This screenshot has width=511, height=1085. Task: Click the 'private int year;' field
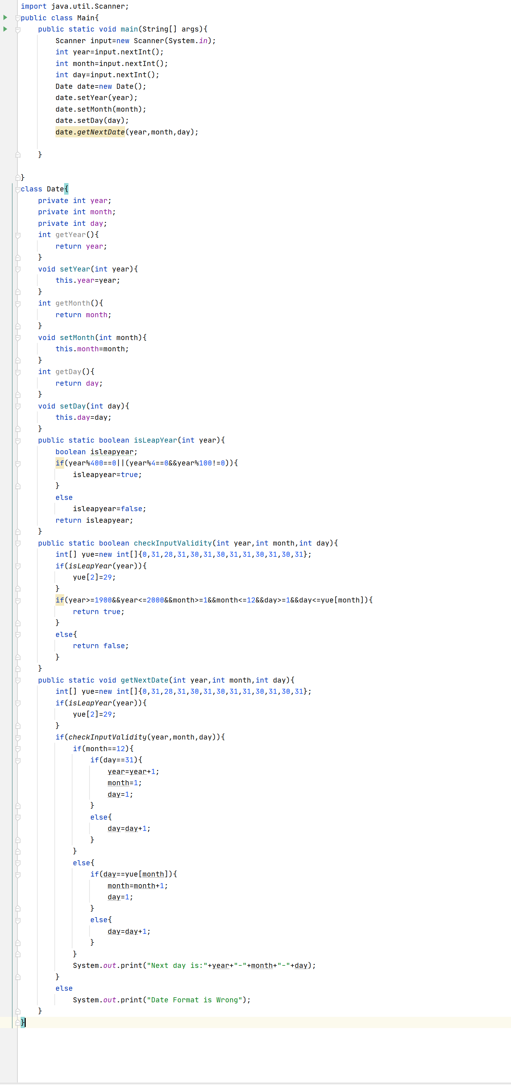pyautogui.click(x=75, y=201)
